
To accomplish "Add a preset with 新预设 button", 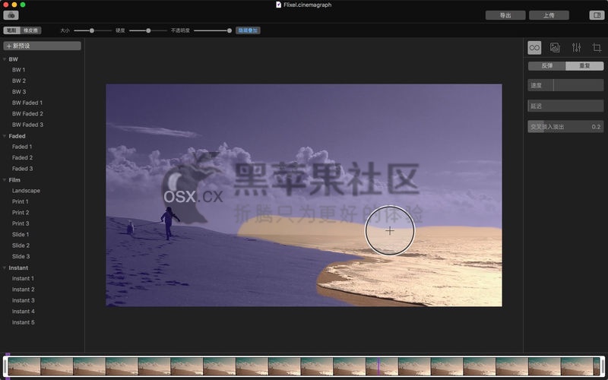I will [42, 46].
